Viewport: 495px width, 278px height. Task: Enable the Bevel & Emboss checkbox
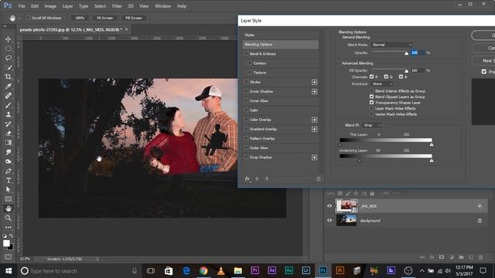246,53
